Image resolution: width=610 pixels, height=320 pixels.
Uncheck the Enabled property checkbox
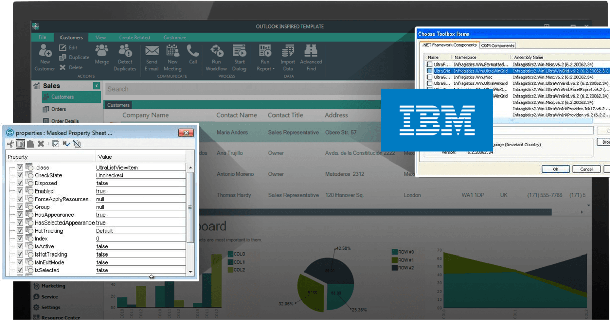20,191
